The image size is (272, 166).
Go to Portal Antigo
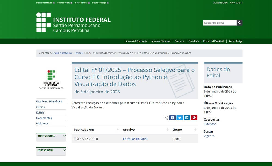point(236,41)
